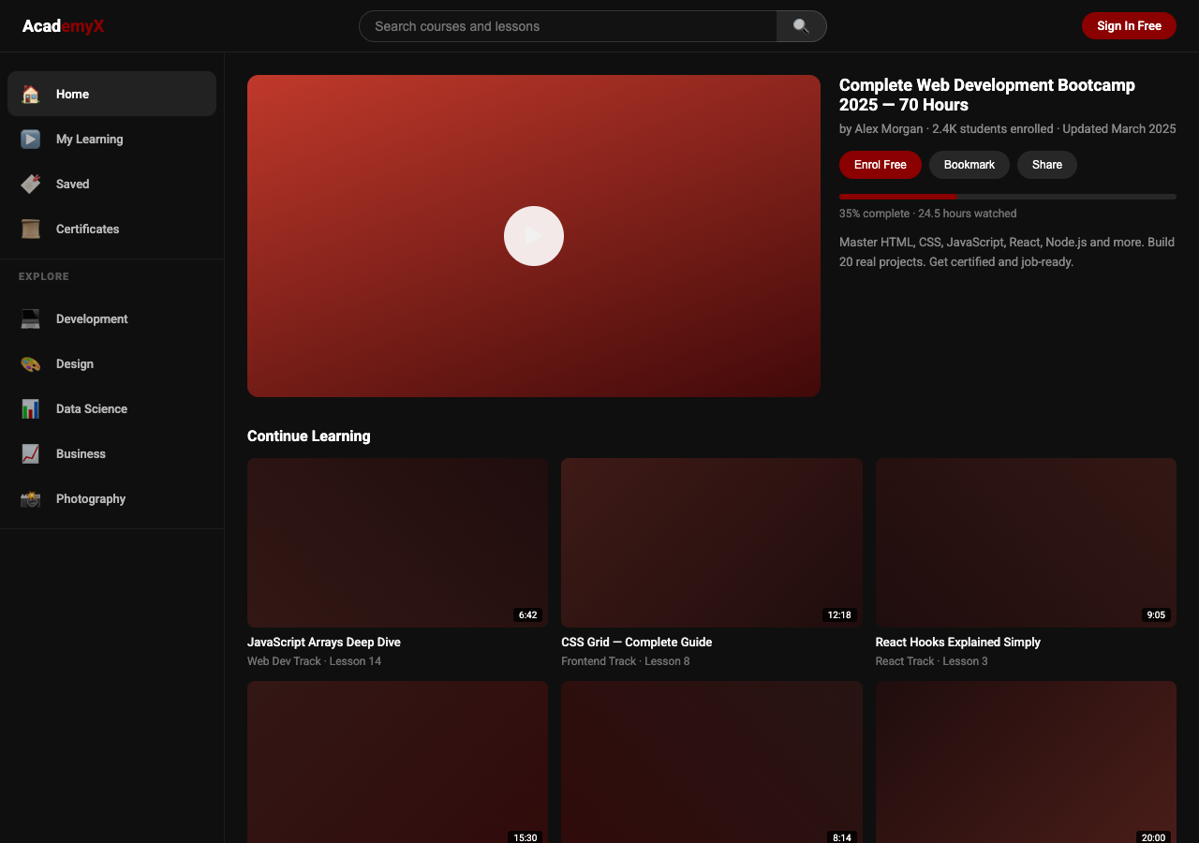Image resolution: width=1199 pixels, height=843 pixels.
Task: Click the magnifying glass search button
Action: (801, 26)
